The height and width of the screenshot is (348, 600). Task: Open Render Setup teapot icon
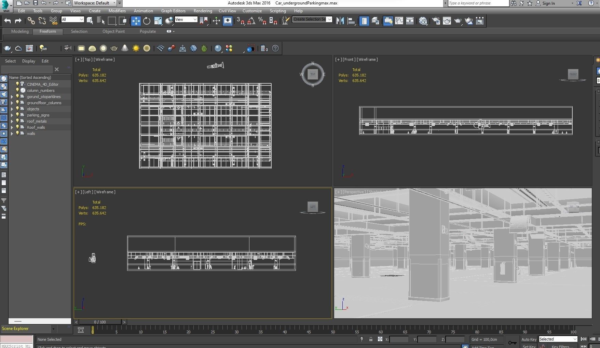click(436, 21)
